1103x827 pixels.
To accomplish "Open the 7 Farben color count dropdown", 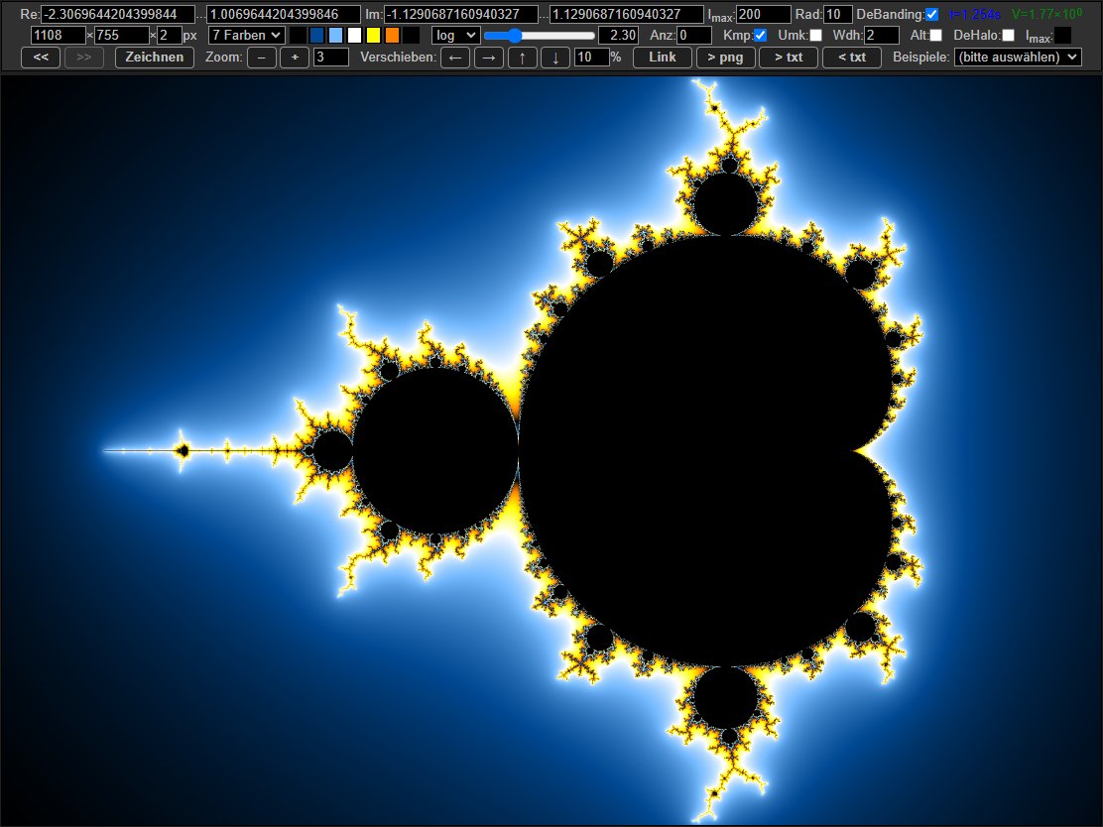I will (246, 36).
